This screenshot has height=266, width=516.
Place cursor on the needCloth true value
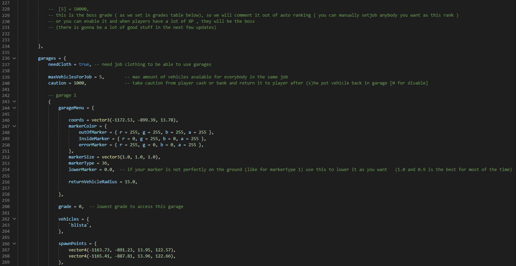(84, 64)
